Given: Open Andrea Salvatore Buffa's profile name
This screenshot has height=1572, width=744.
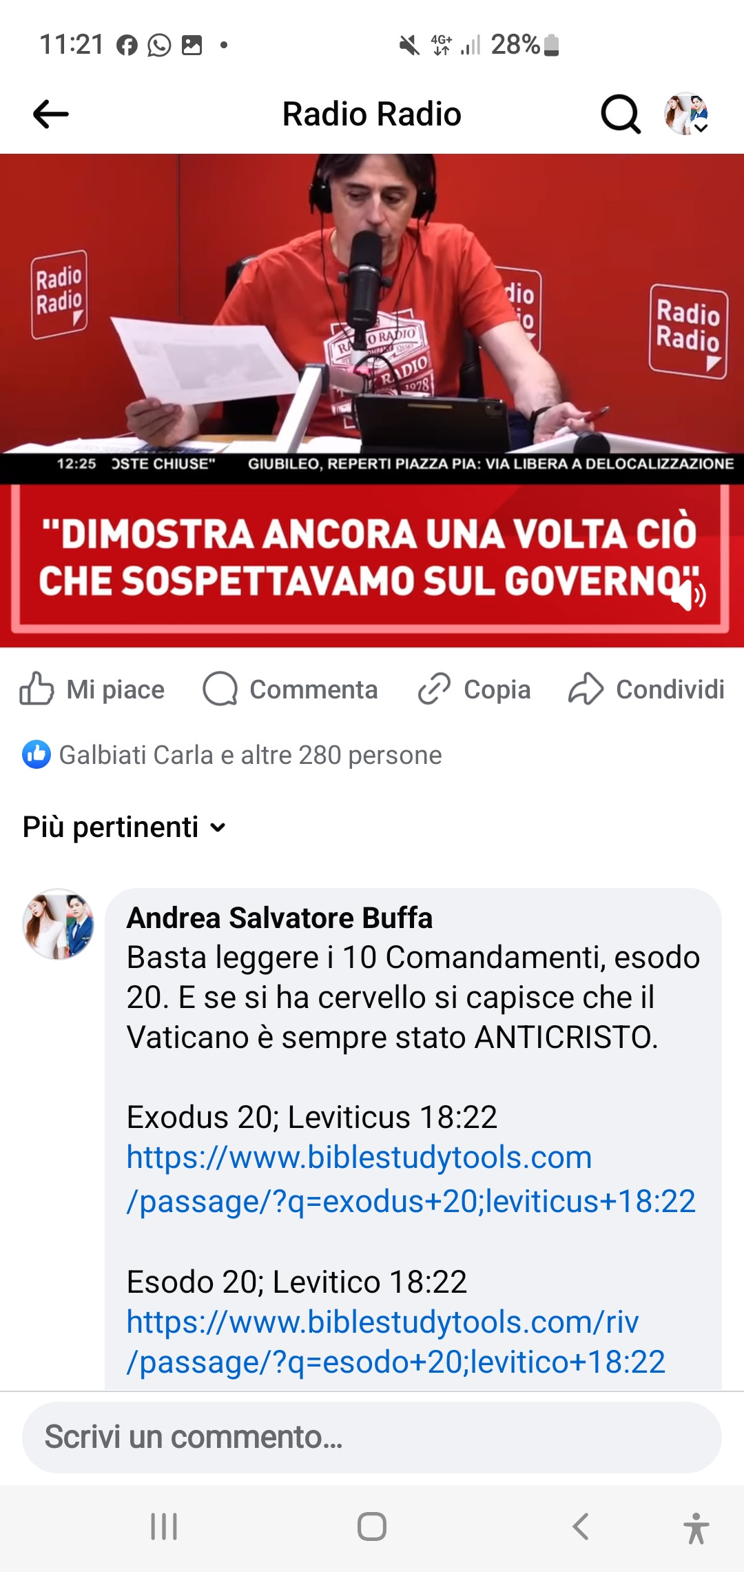Looking at the screenshot, I should click(280, 918).
